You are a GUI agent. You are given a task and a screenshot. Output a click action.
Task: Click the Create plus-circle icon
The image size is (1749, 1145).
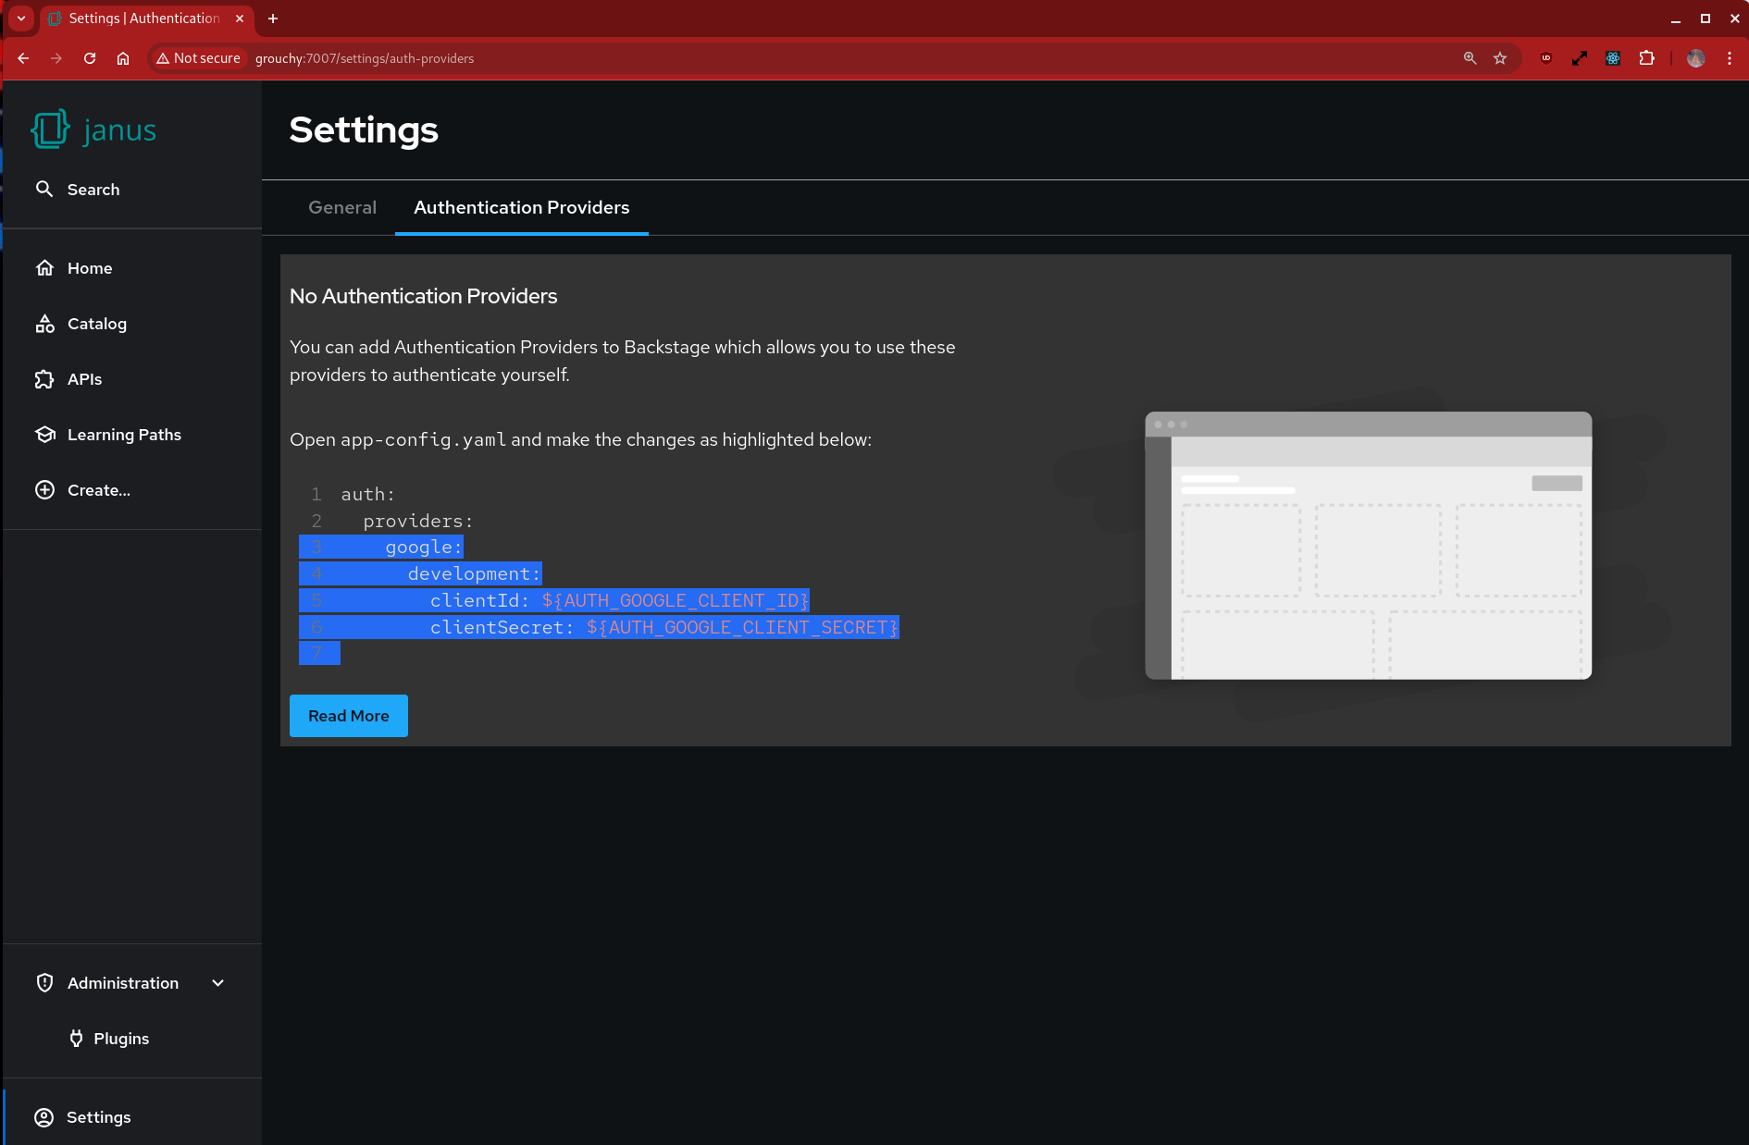(x=44, y=490)
